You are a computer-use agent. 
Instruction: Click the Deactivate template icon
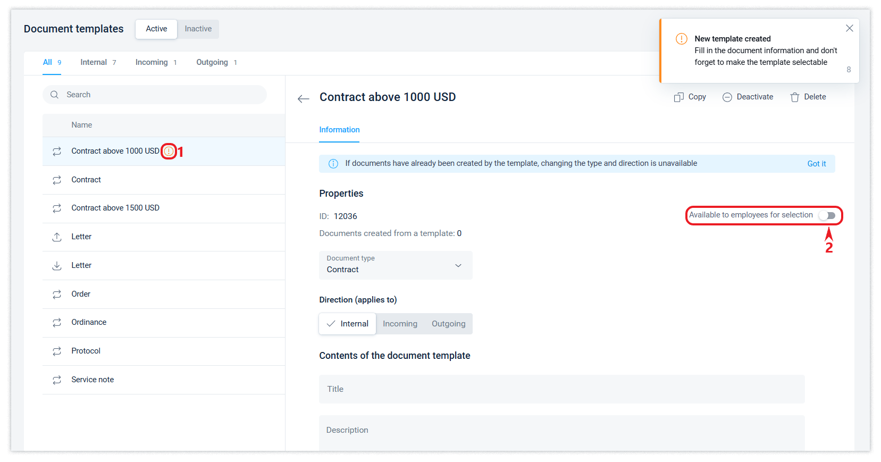click(727, 97)
